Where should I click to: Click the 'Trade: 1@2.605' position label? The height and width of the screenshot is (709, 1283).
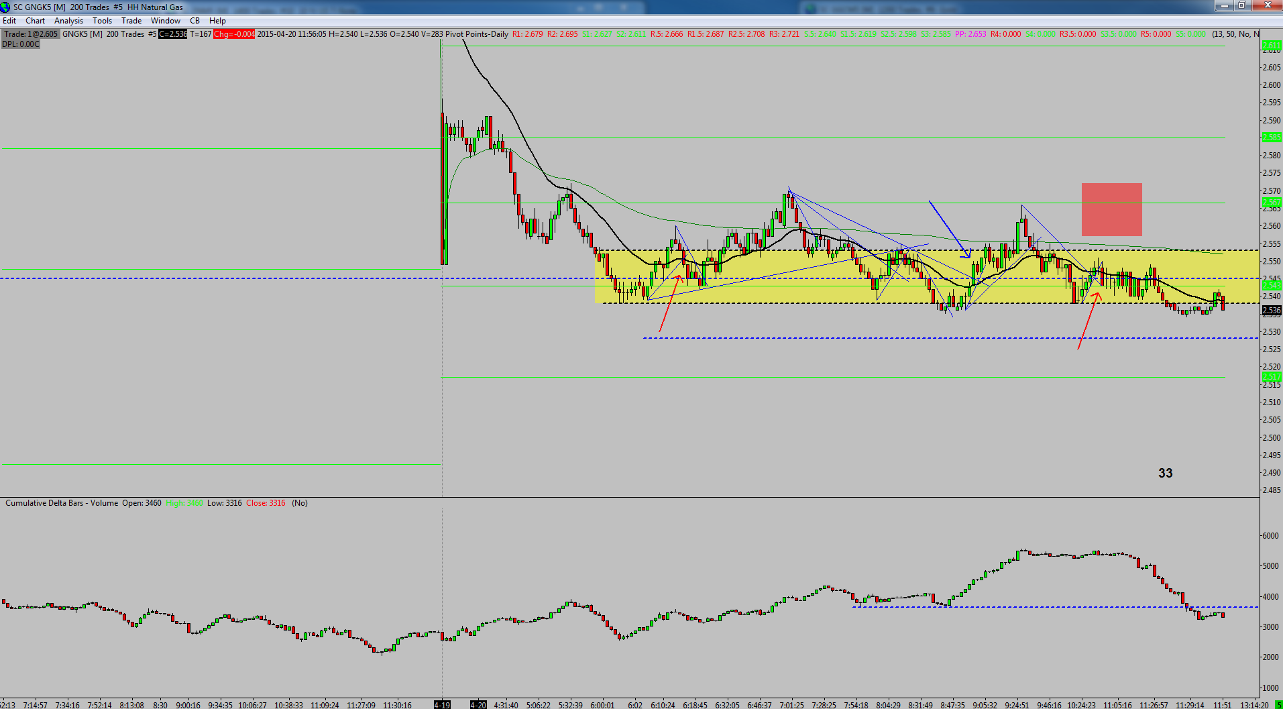pyautogui.click(x=31, y=34)
